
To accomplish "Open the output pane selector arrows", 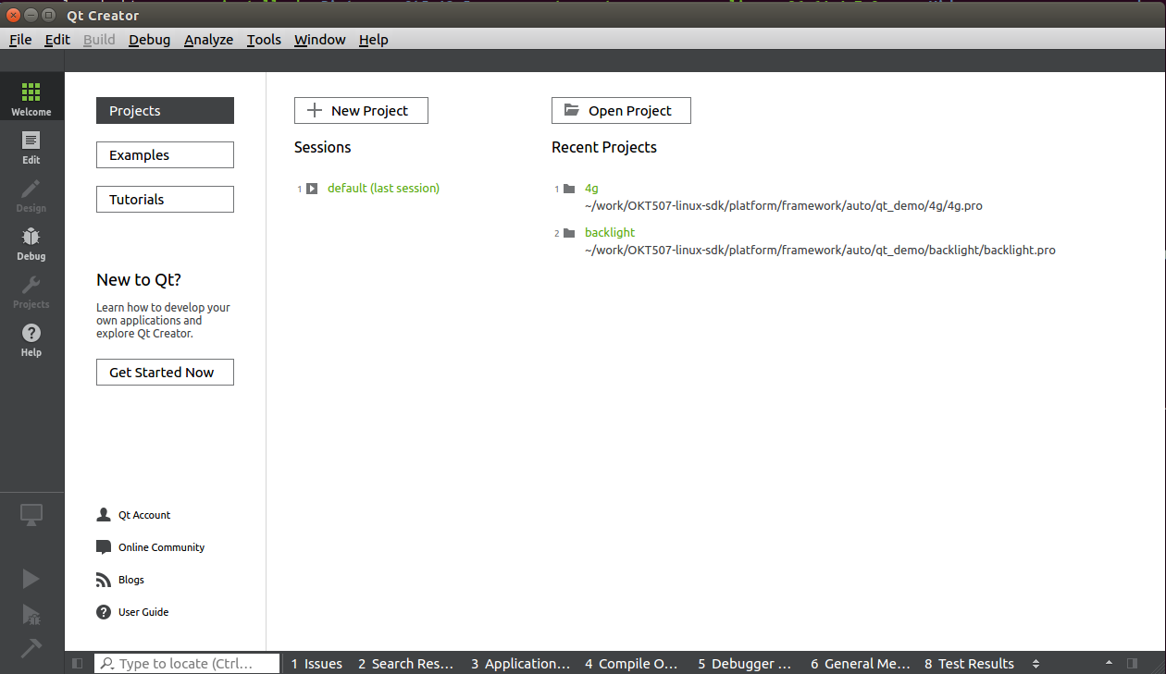I will coord(1036,664).
